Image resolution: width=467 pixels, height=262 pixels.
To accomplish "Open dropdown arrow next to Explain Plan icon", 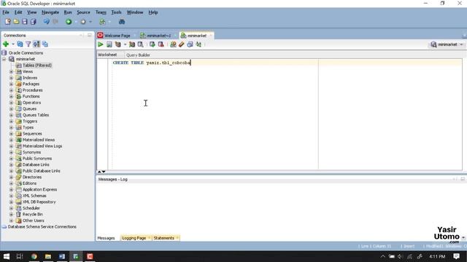I will click(x=125, y=44).
